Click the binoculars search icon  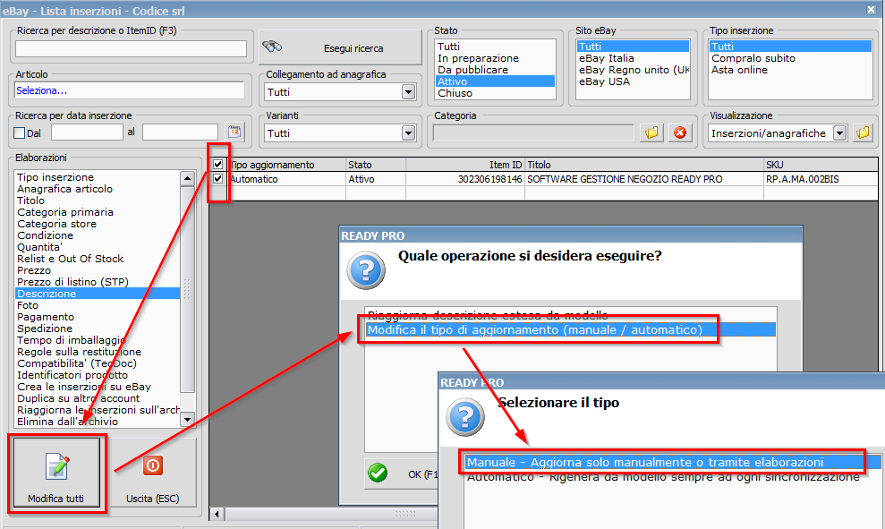tap(272, 47)
